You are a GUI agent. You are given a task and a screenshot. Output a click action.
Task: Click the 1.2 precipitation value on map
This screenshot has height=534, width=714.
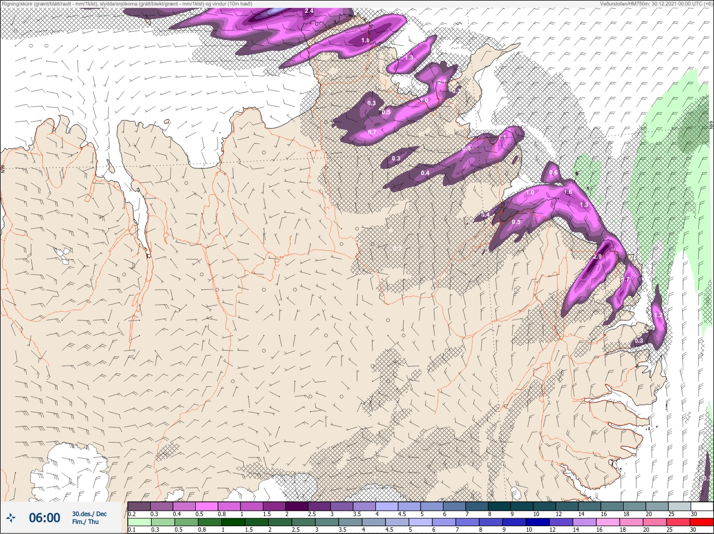(x=658, y=315)
